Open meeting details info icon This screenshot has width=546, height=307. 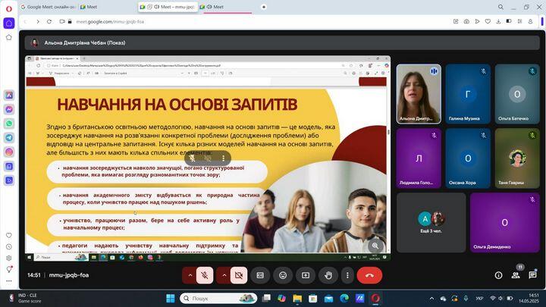pyautogui.click(x=498, y=275)
